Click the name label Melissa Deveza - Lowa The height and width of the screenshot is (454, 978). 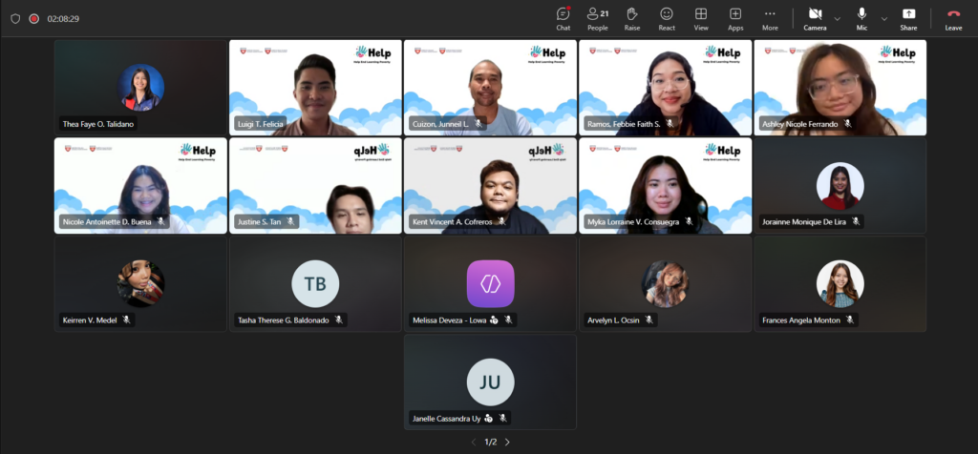(449, 320)
